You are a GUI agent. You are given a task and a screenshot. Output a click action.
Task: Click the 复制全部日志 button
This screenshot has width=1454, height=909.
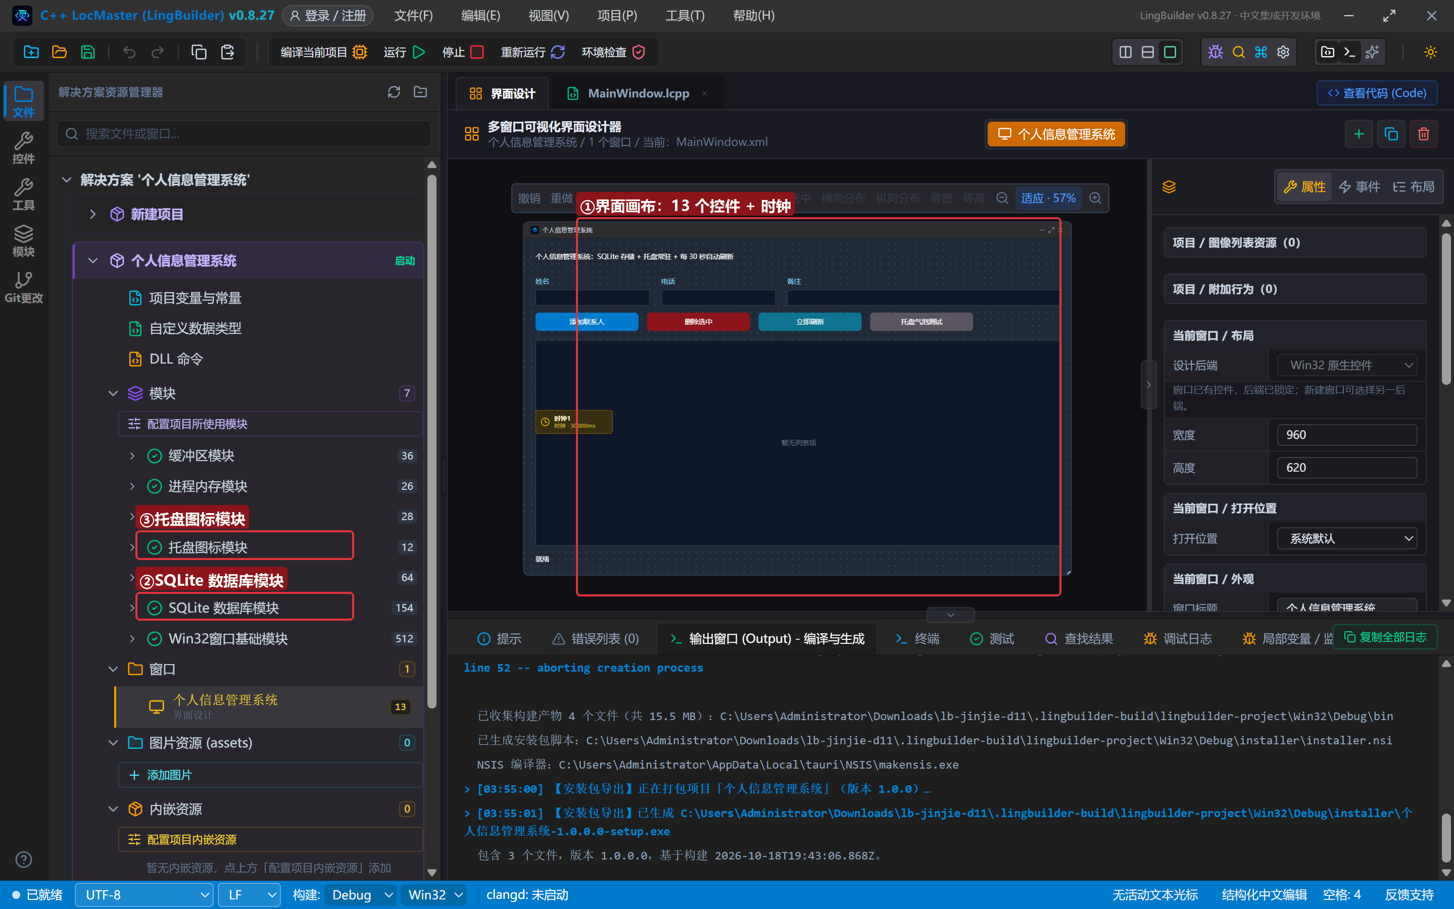pos(1385,637)
